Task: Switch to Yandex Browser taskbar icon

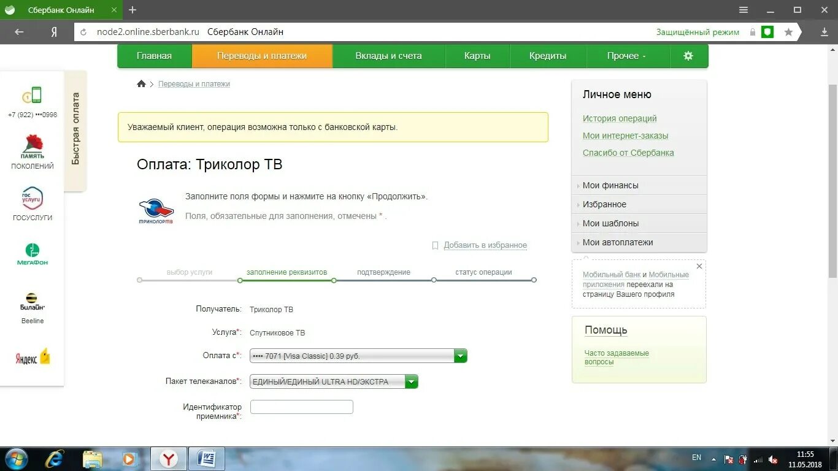Action: tap(169, 459)
